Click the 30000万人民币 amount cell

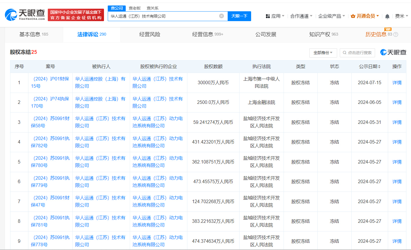213,83
